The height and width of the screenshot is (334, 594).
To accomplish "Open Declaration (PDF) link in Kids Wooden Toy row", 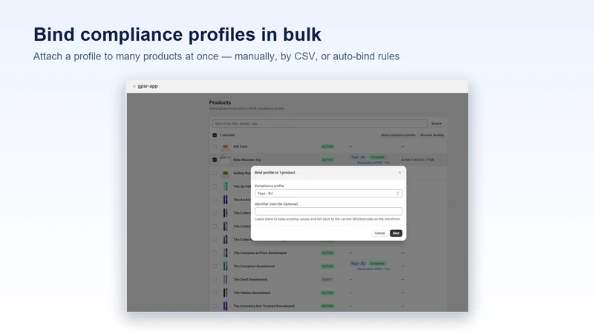I will click(x=373, y=163).
